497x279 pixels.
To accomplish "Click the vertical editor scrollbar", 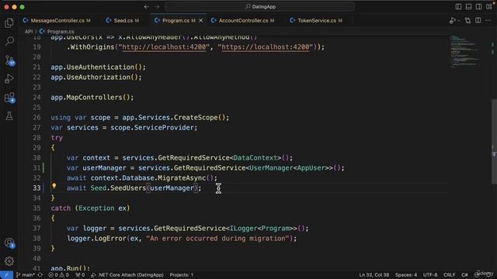I will [494, 143].
